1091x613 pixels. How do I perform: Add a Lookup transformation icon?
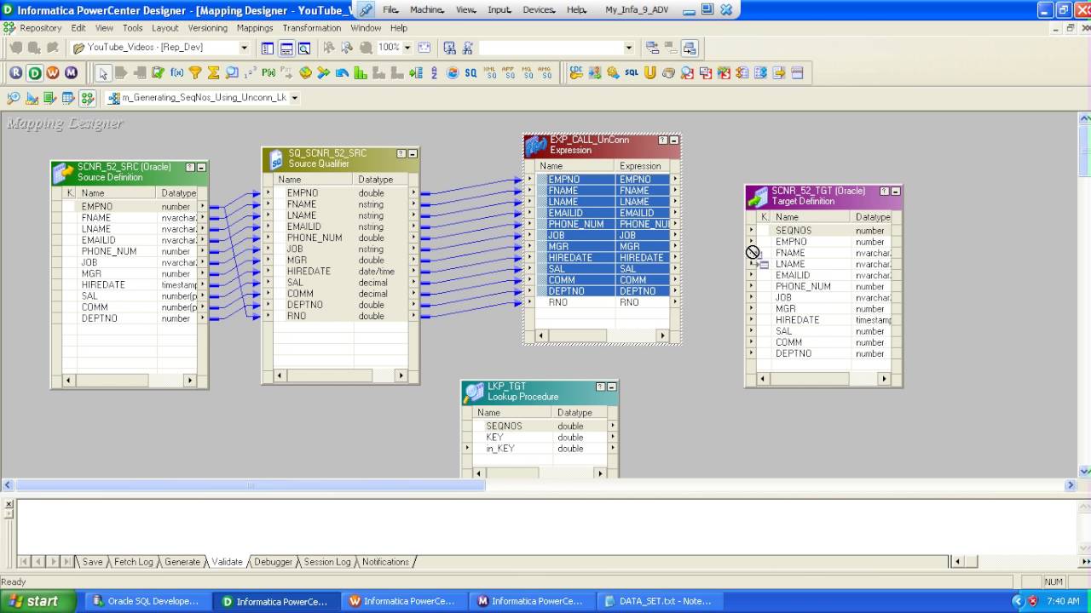232,73
